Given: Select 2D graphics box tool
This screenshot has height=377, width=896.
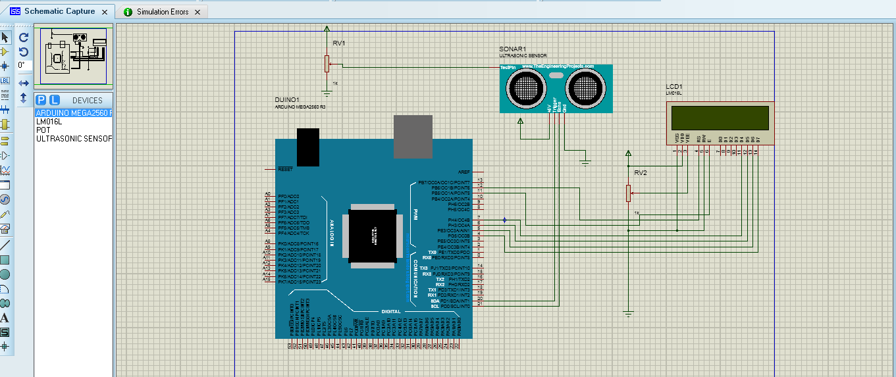Looking at the screenshot, I should (5, 259).
